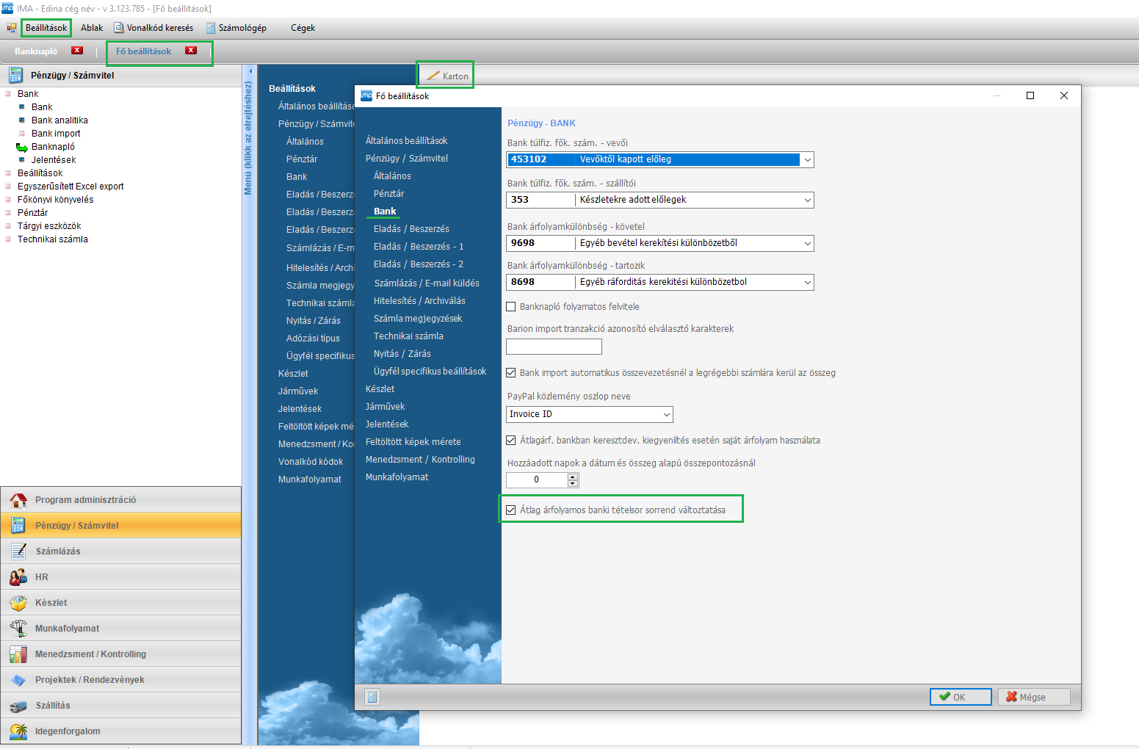1139x749 pixels.
Task: Open Bank túlfiz. szállítói account dropdown
Action: [x=807, y=200]
